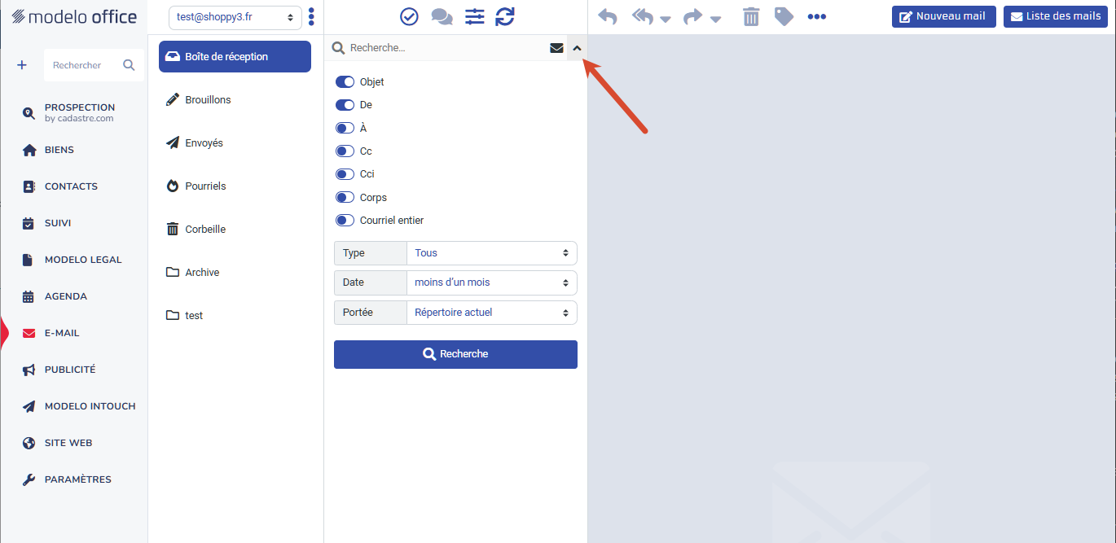
Task: Enable the Cci search switch
Action: click(x=345, y=174)
